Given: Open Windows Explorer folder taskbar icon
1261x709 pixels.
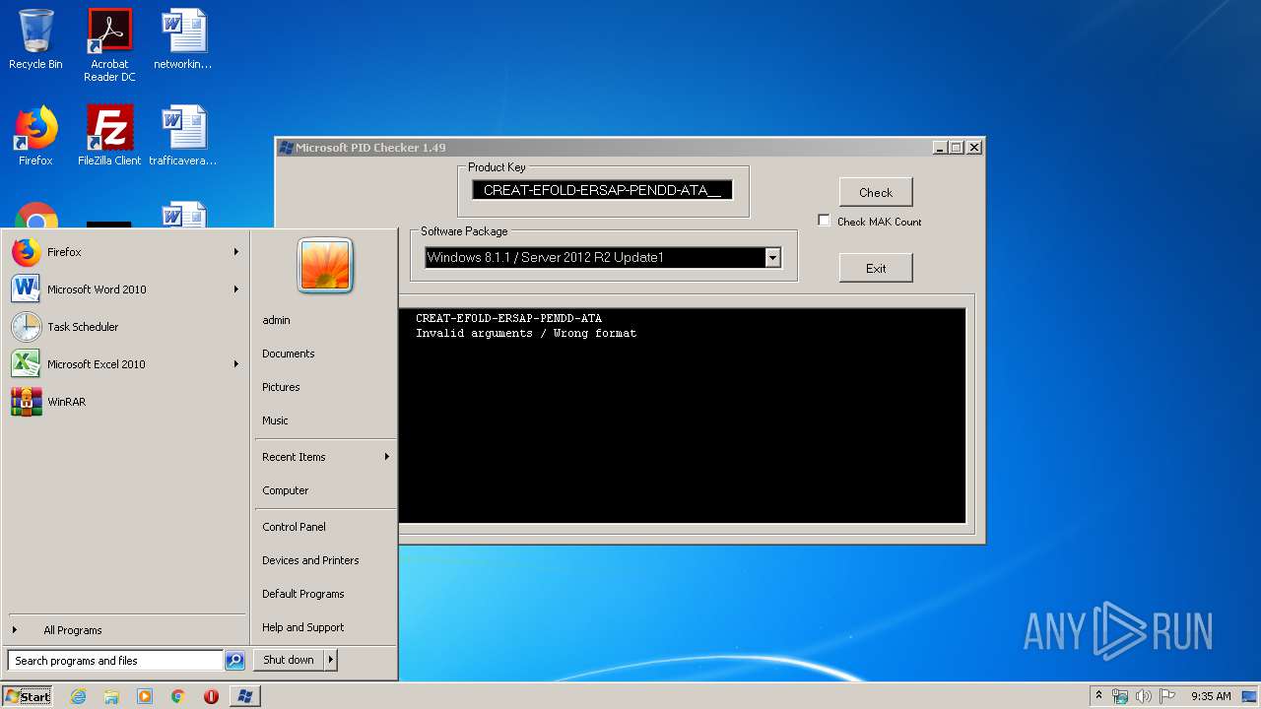Looking at the screenshot, I should 111,696.
